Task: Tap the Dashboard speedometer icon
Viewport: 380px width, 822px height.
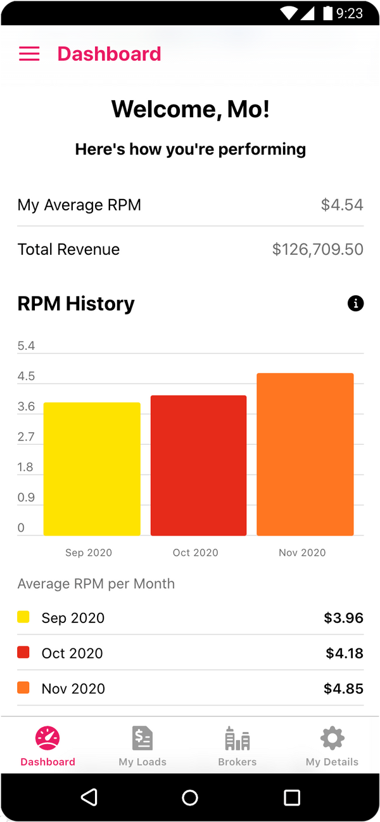Action: click(x=47, y=738)
